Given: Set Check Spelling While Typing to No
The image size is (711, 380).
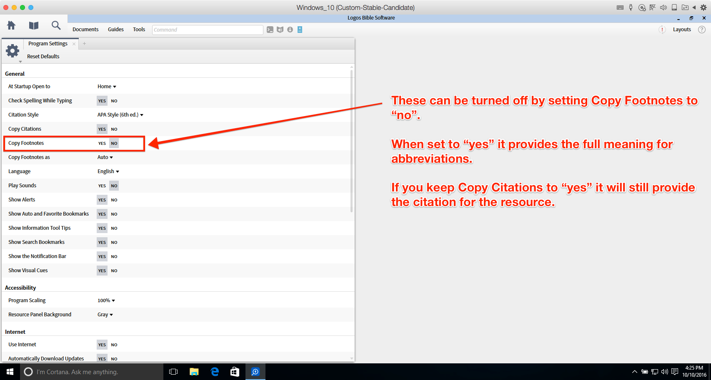Looking at the screenshot, I should coord(114,101).
